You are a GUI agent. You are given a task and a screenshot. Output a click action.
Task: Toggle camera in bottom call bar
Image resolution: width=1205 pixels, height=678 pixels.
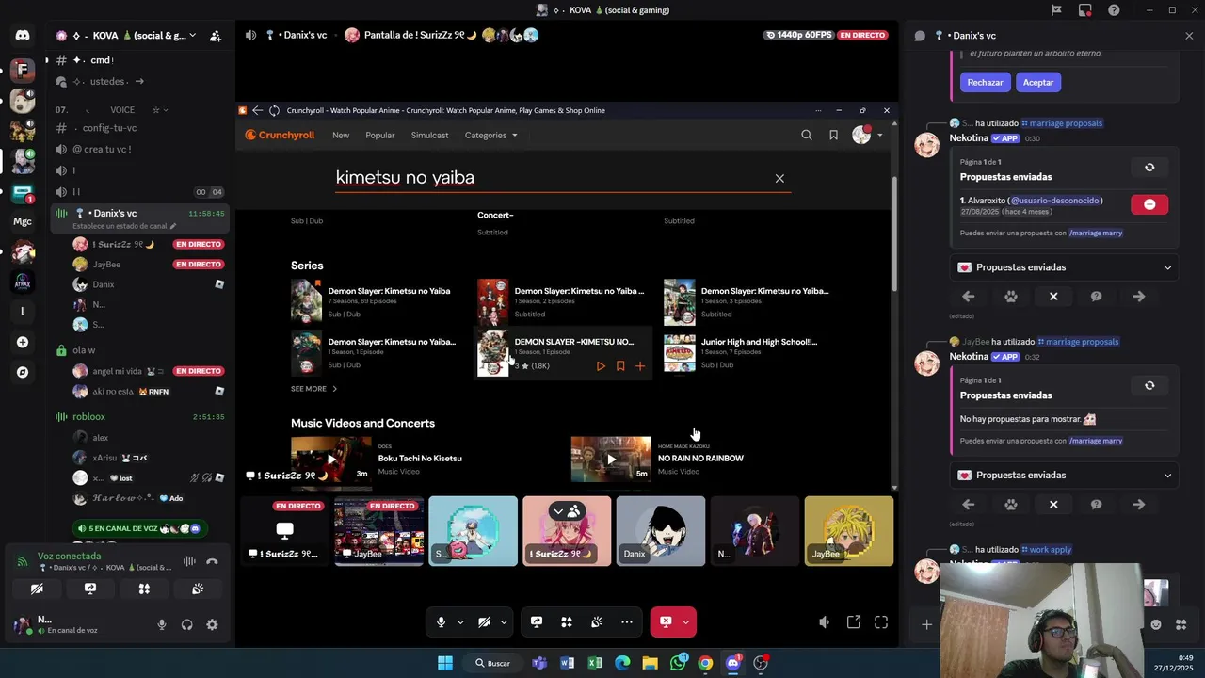484,622
